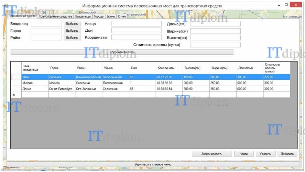305x172 pixels.
Task: Click the Москва city cell
Action: [62, 83]
